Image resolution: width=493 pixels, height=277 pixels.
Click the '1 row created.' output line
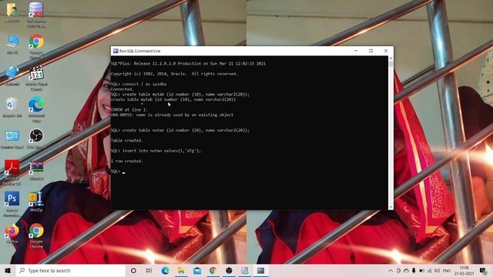pos(126,161)
